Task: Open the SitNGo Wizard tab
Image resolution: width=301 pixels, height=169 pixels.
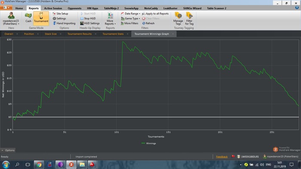Action: (192, 8)
